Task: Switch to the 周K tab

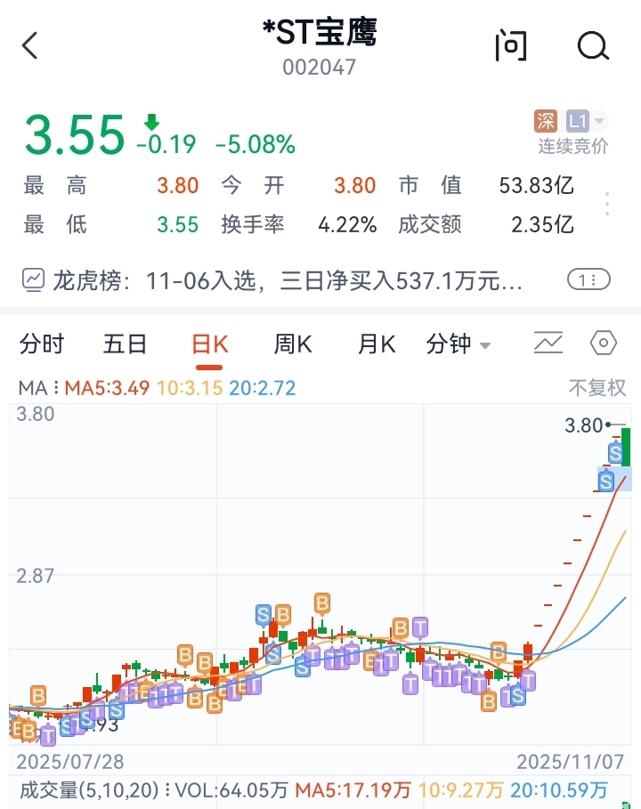Action: coord(293,344)
